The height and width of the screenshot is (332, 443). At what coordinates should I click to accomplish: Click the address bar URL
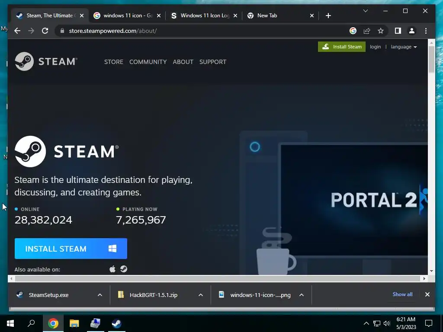coord(113,31)
